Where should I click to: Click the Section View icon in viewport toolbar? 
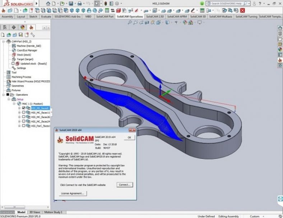(147, 22)
